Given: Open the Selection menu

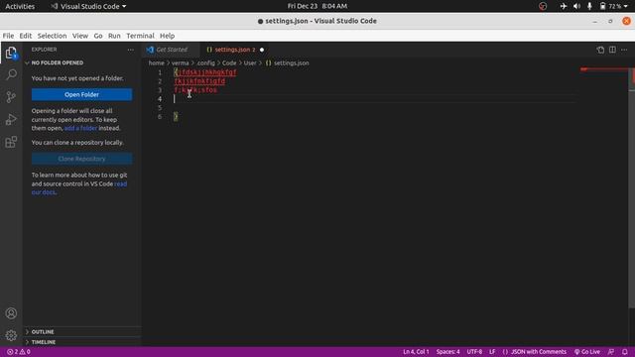Looking at the screenshot, I should [52, 36].
